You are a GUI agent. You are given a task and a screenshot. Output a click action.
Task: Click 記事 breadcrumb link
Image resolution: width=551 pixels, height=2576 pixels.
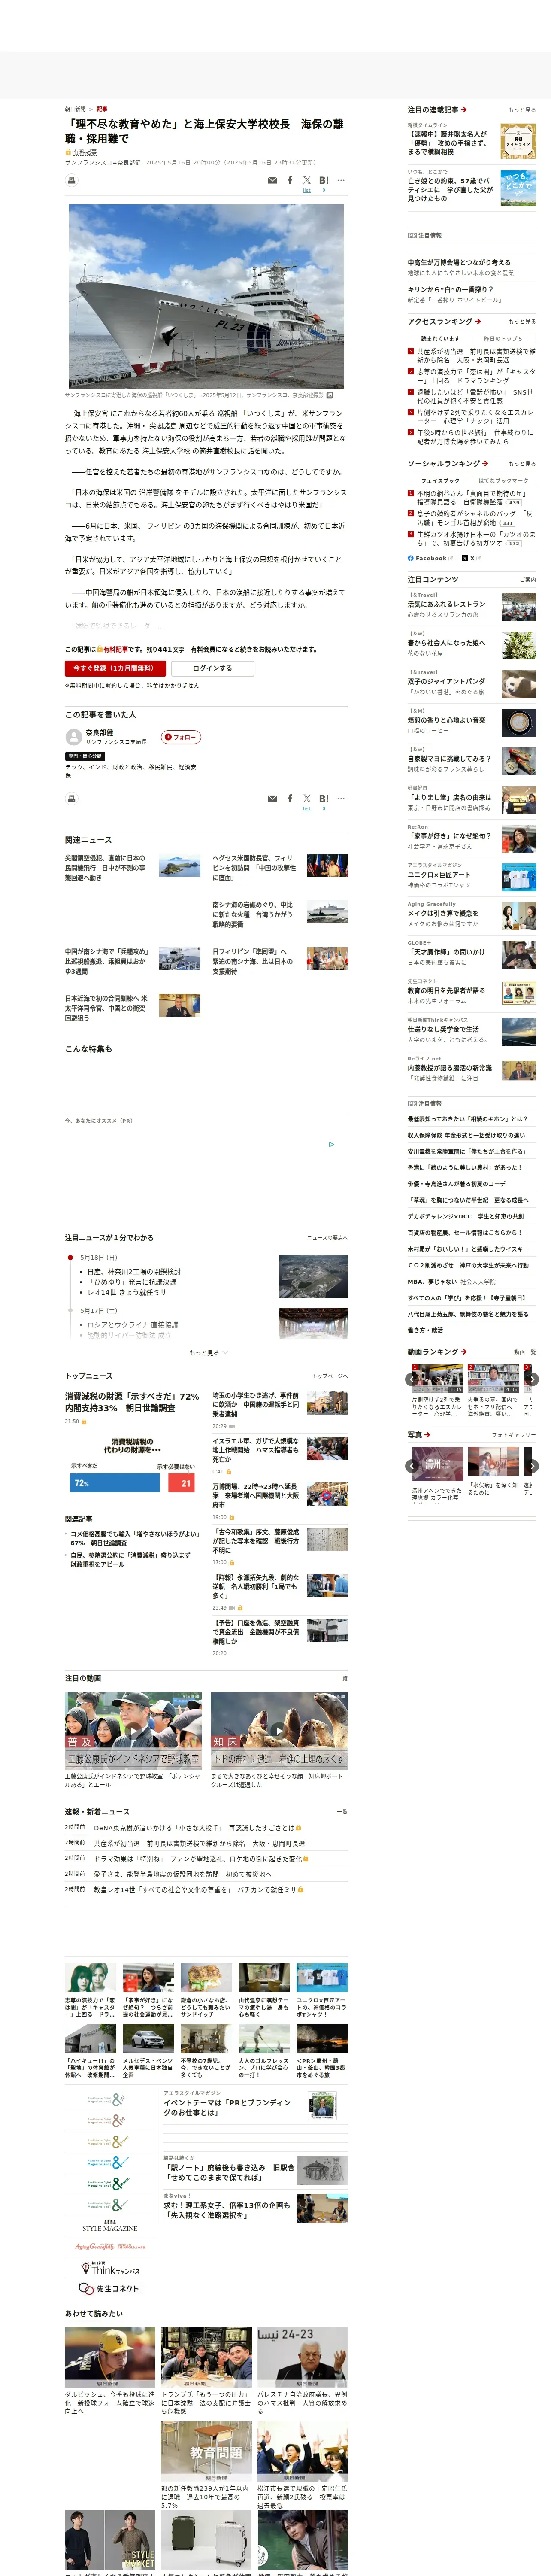[102, 109]
